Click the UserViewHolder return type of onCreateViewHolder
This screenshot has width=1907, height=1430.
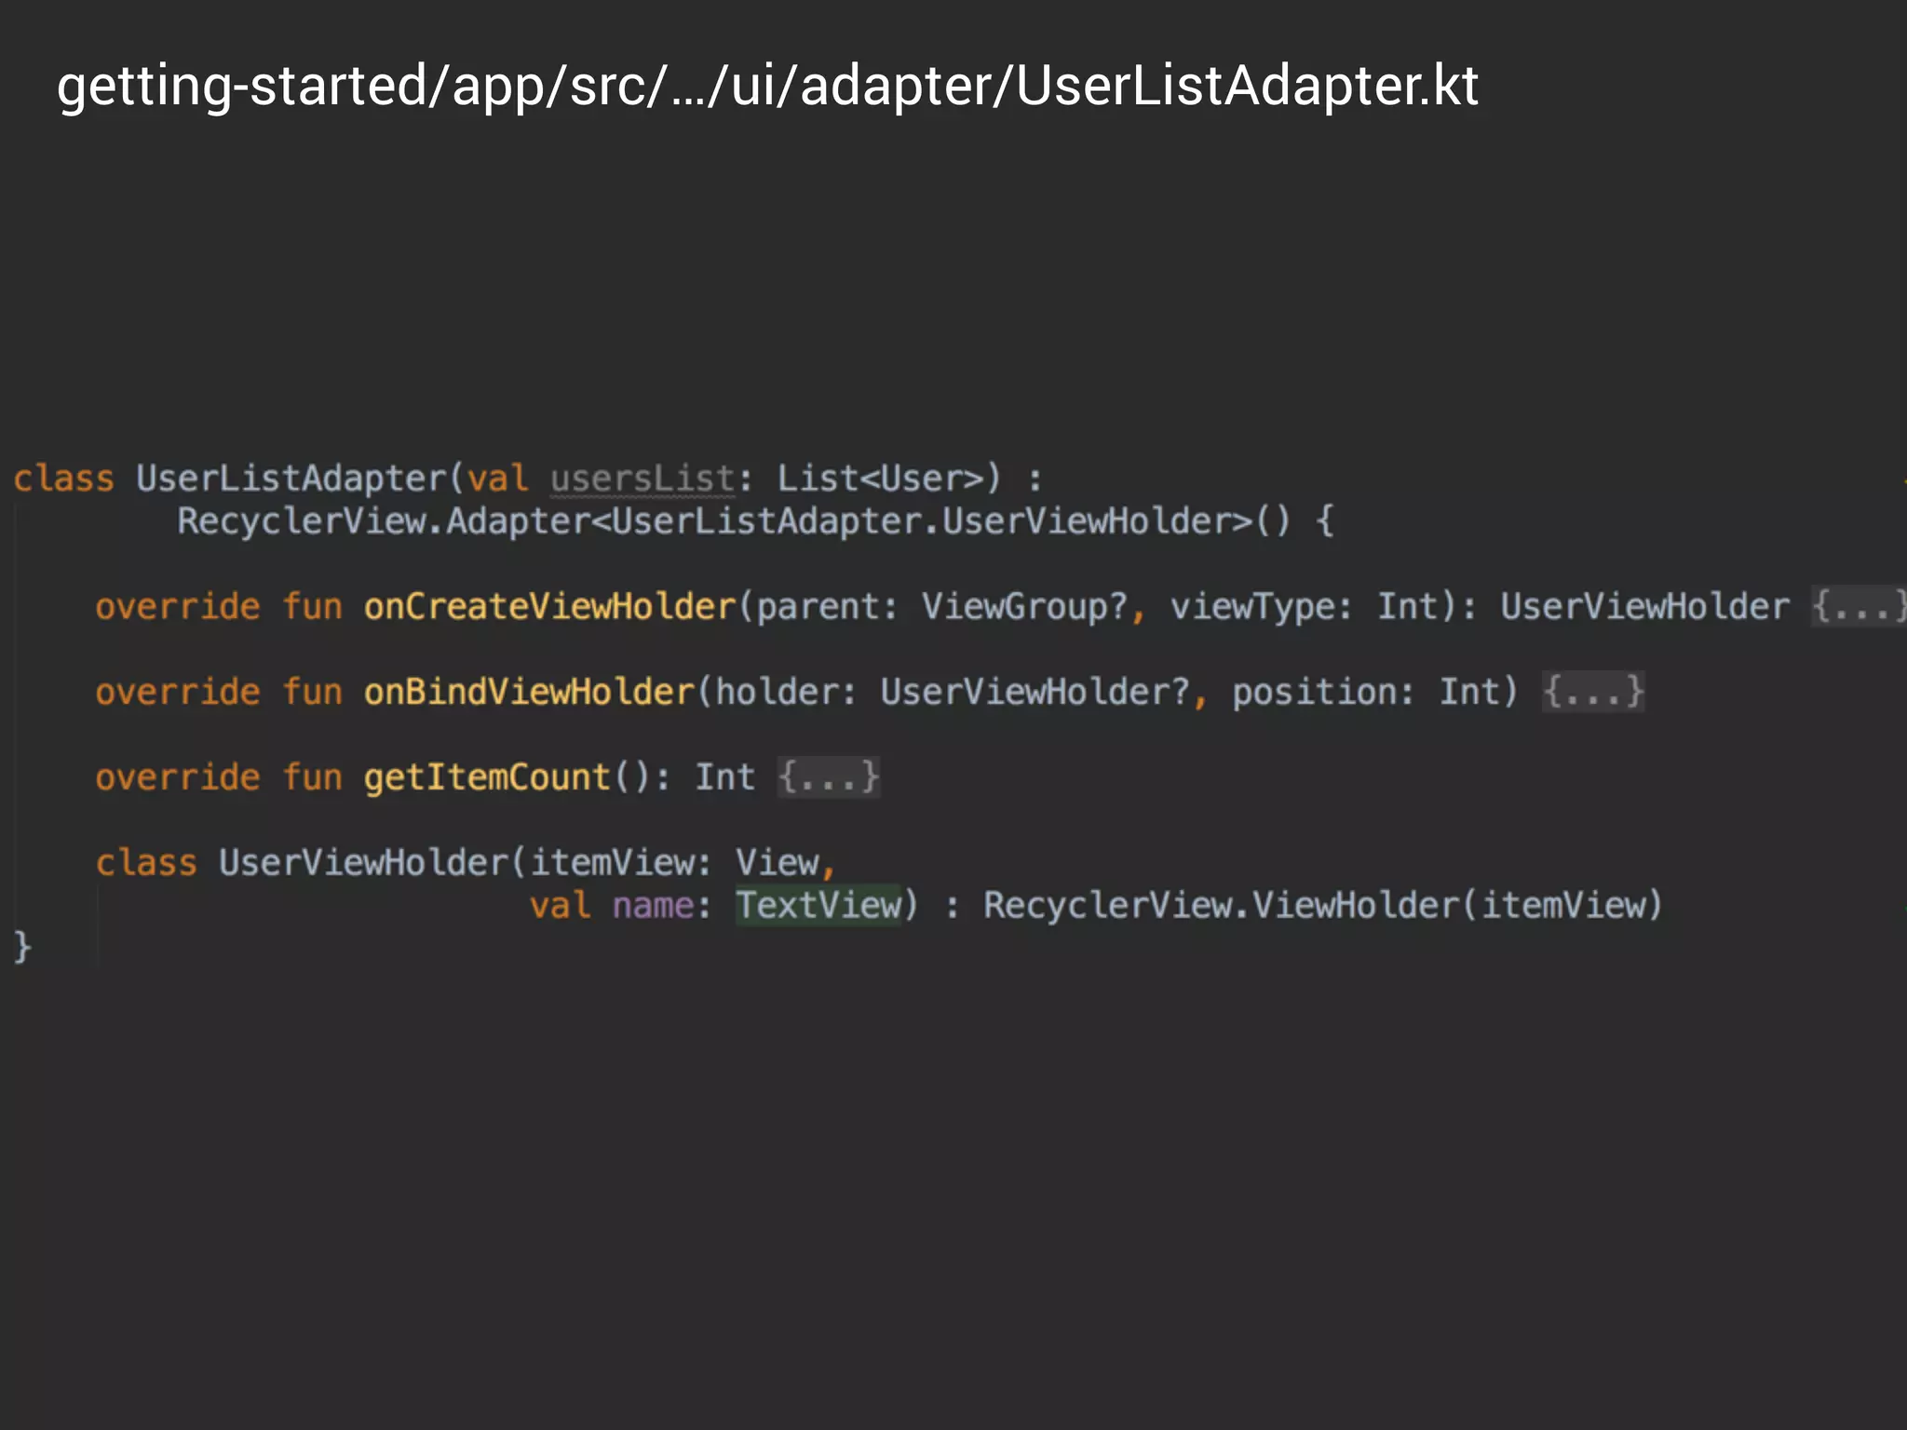click(1644, 607)
